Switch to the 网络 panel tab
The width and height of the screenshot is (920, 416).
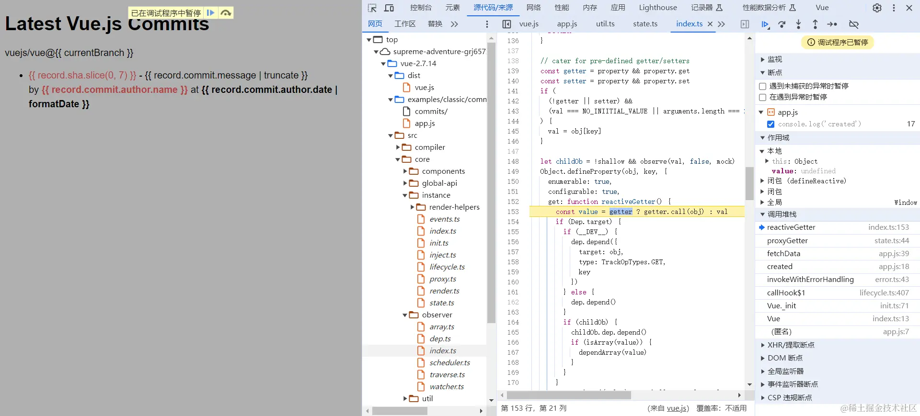pyautogui.click(x=533, y=8)
